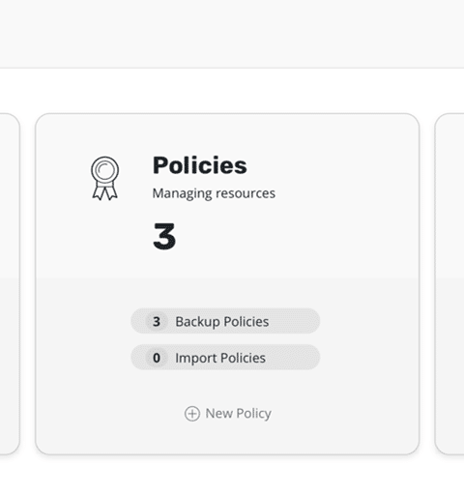Select the partially visible card on the left
464x495 pixels.
coord(10,283)
